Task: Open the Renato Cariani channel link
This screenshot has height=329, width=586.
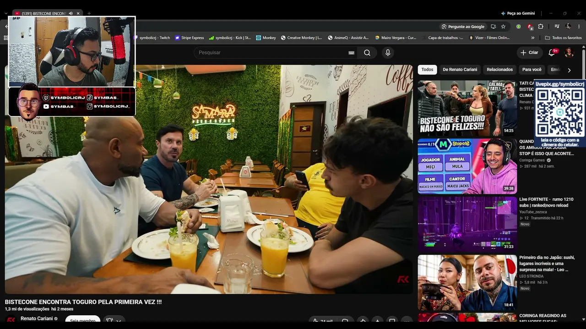Action: click(x=37, y=318)
